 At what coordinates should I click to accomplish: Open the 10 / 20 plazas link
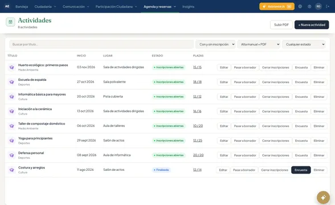point(198,126)
